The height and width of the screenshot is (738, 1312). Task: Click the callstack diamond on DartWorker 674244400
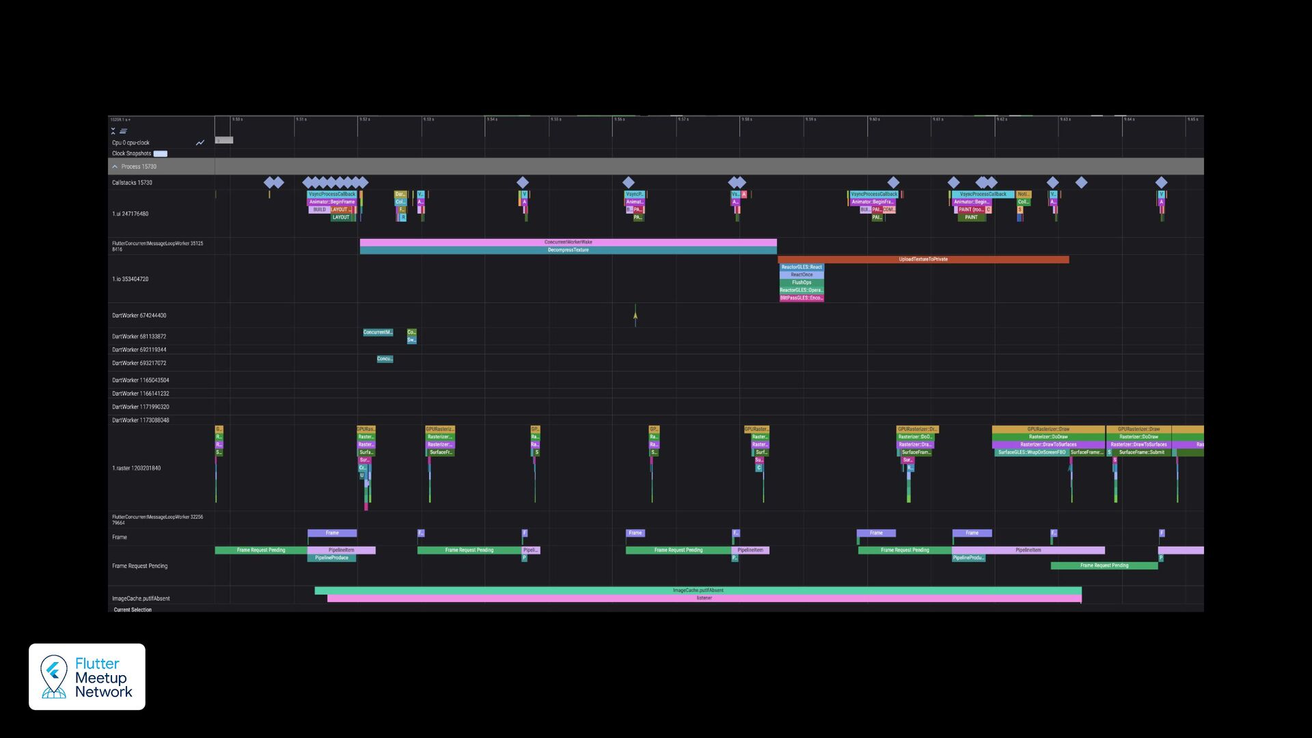[x=635, y=316]
